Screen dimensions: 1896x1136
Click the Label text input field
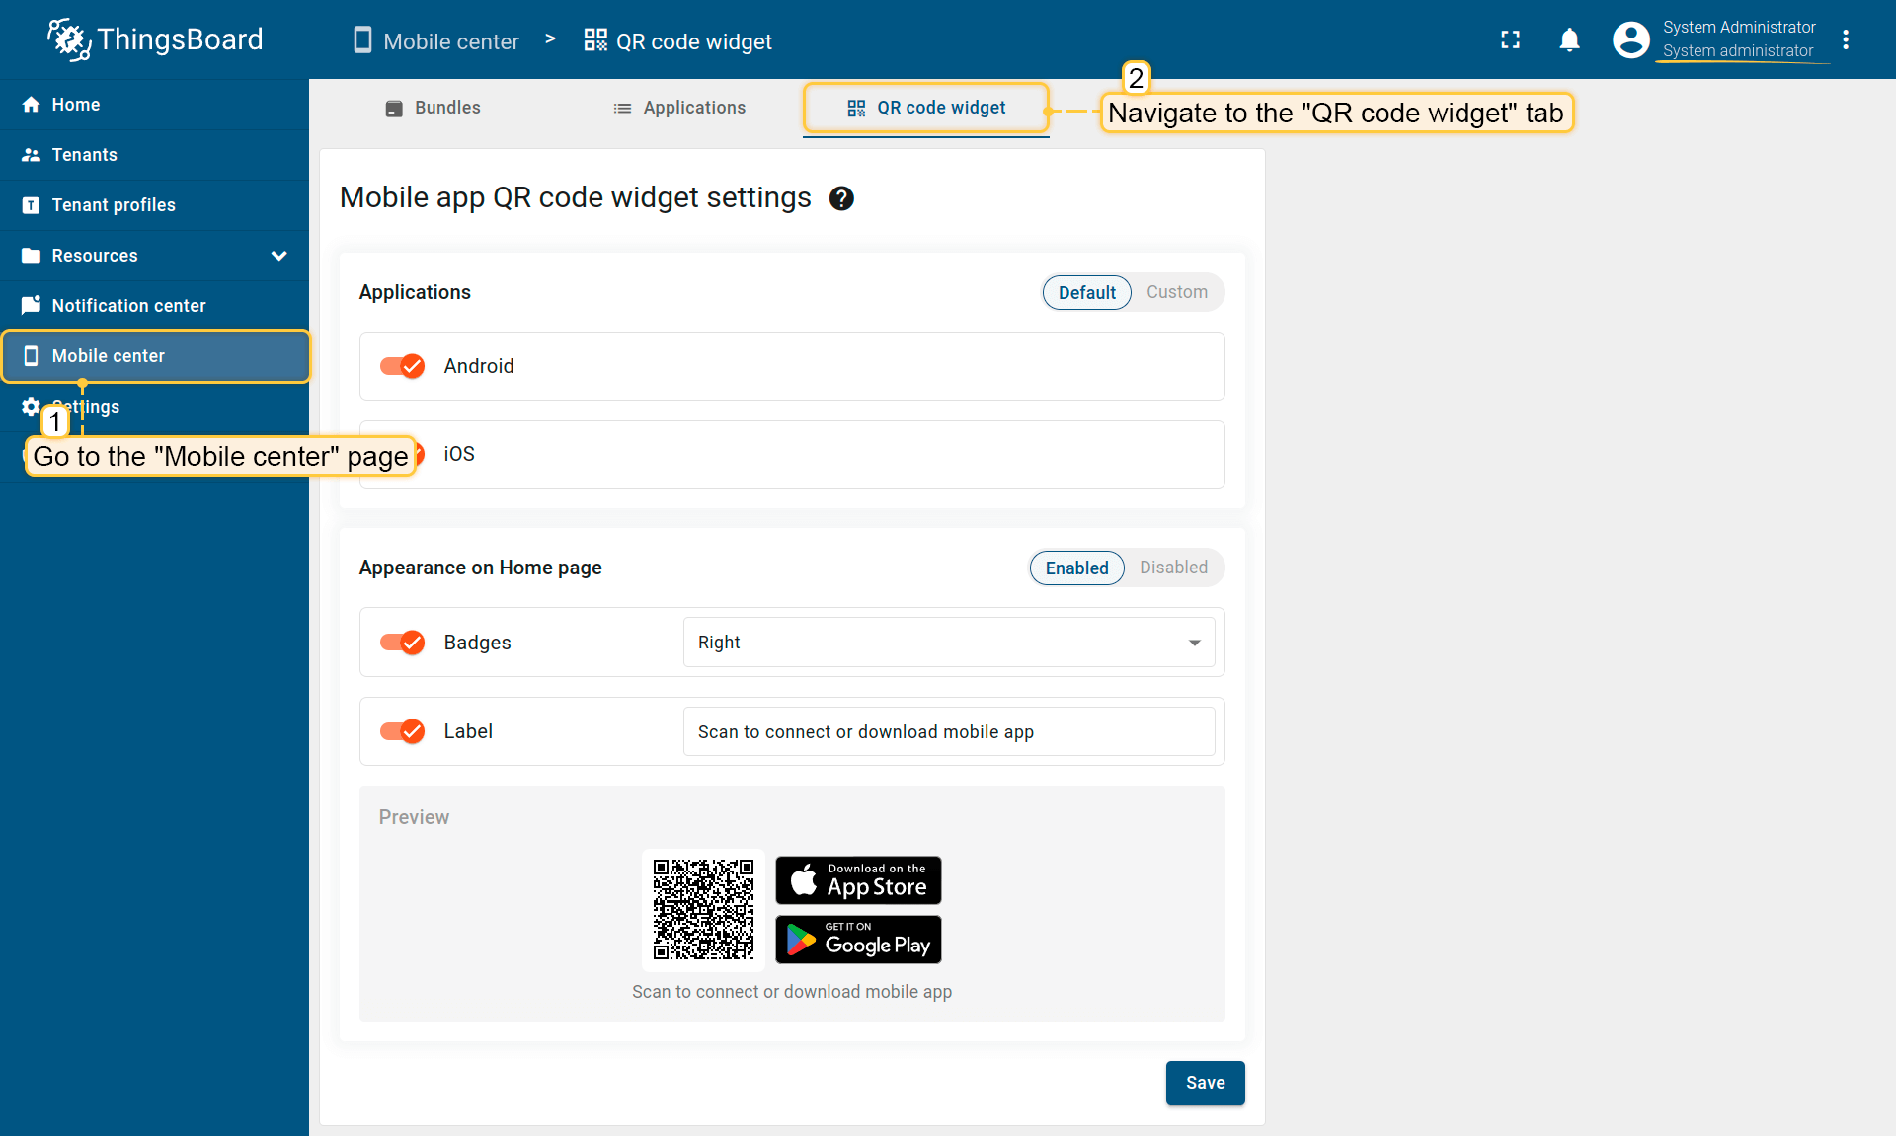(948, 731)
